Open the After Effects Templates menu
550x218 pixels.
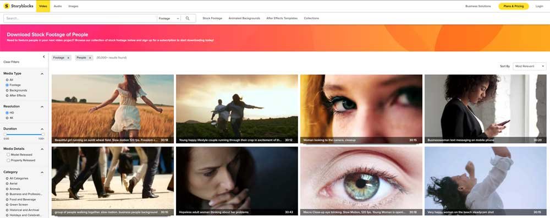(282, 18)
